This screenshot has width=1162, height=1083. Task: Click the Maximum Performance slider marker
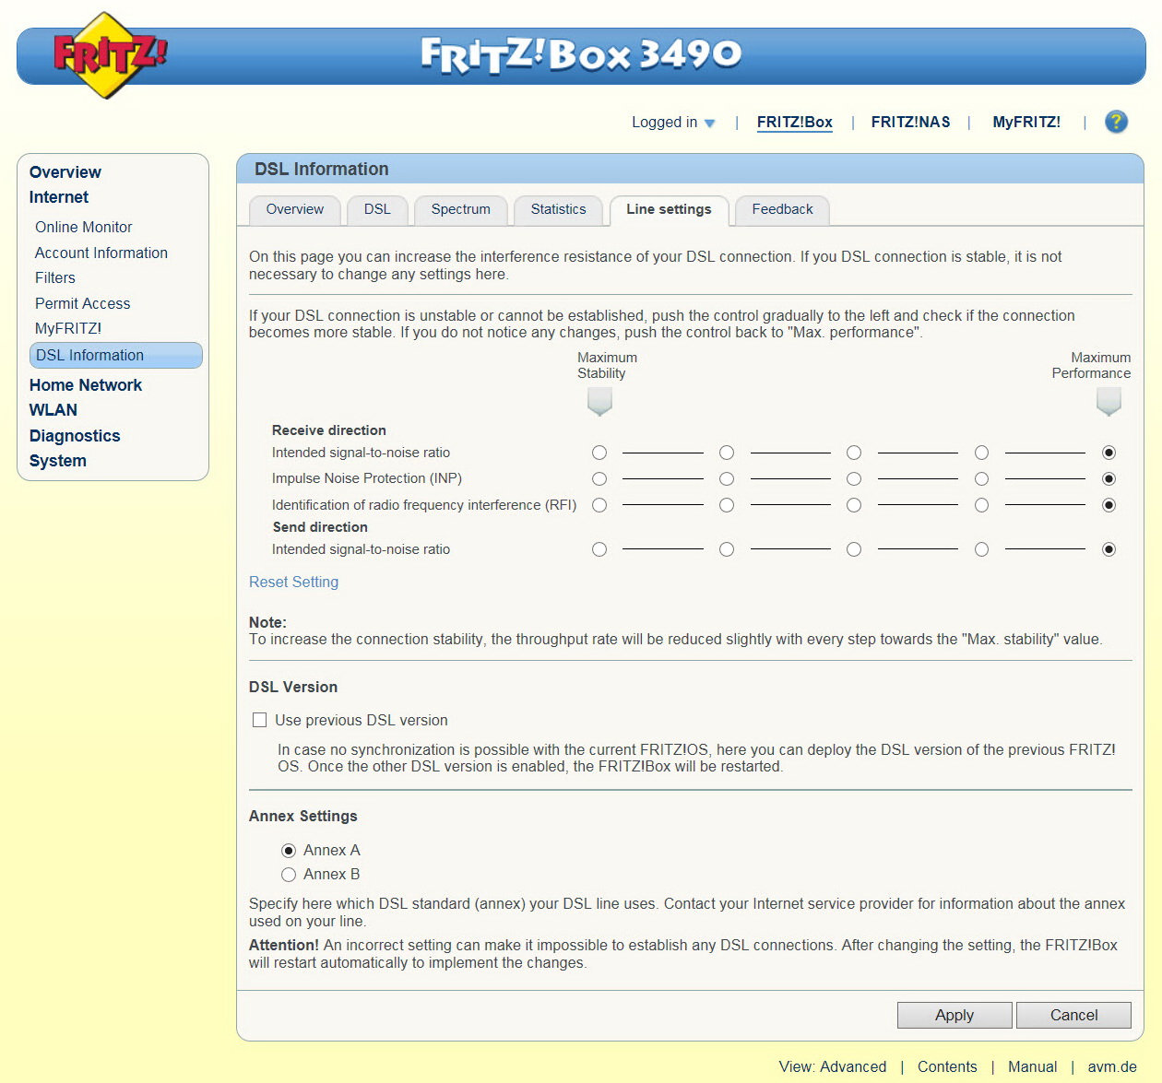pos(1109,402)
